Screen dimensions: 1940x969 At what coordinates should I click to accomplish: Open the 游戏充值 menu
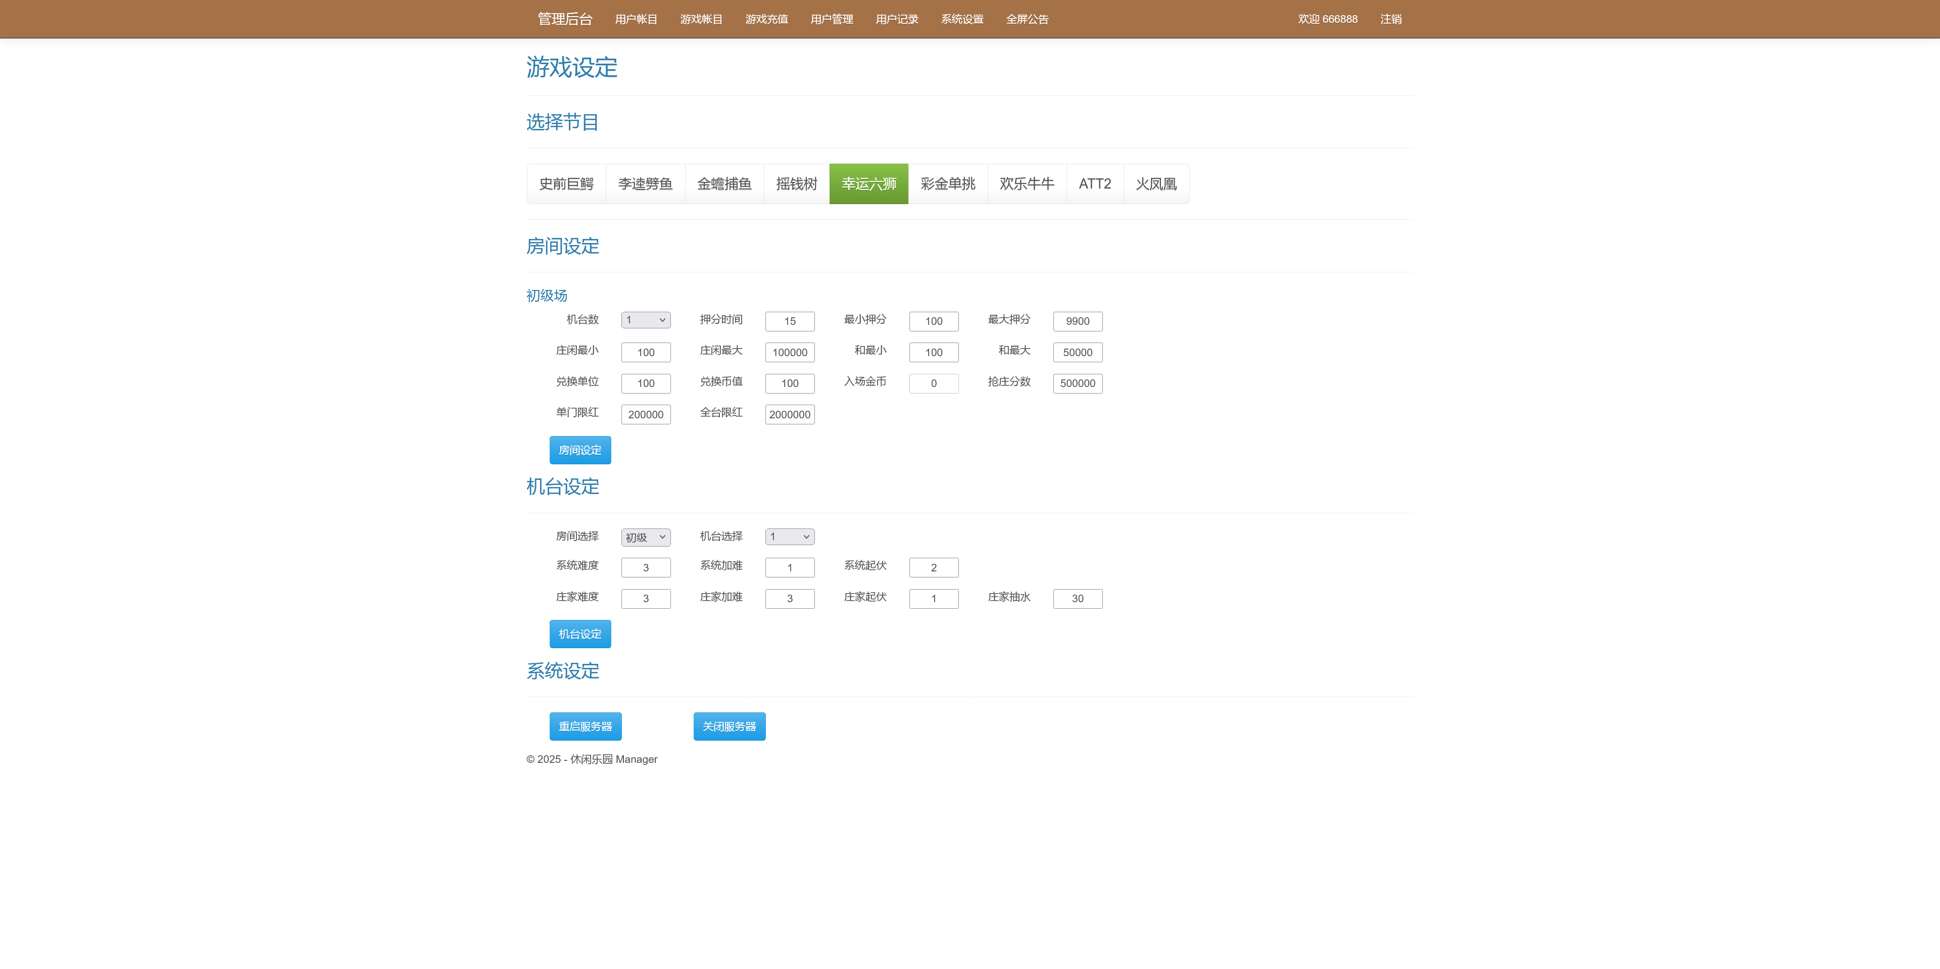766,19
